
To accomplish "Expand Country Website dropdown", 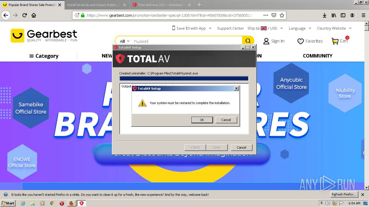I will click(334, 28).
